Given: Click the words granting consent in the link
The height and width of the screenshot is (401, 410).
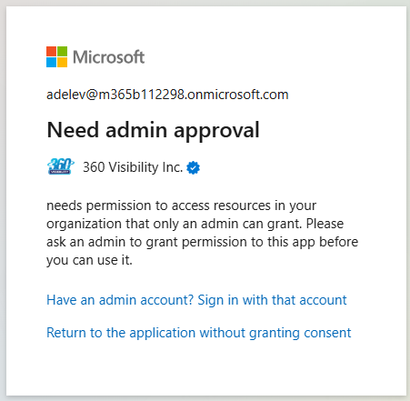Looking at the screenshot, I should click(x=300, y=333).
